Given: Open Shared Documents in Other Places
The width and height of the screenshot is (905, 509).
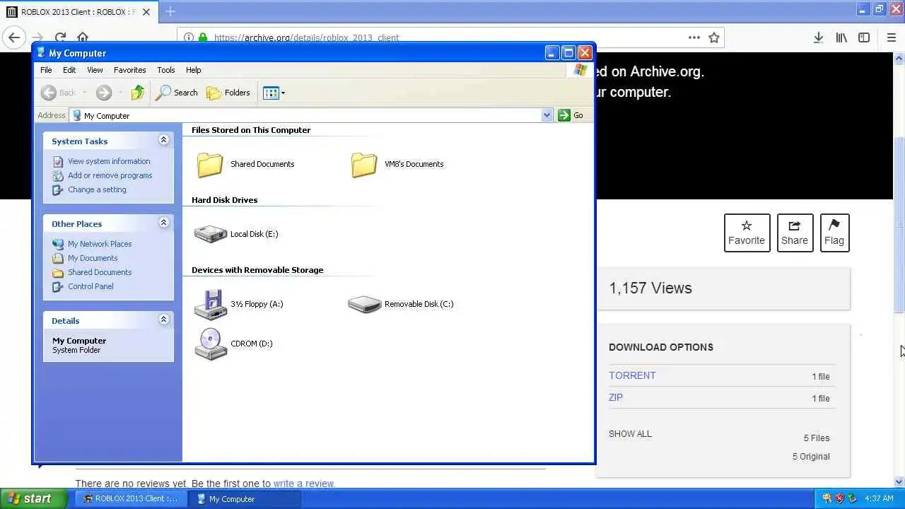Looking at the screenshot, I should pos(100,272).
